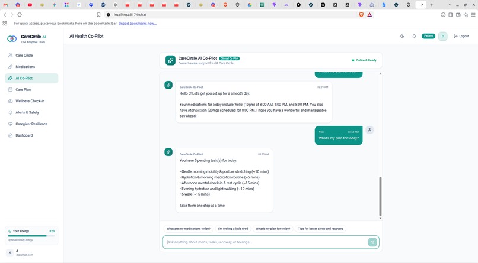The width and height of the screenshot is (478, 263).
Task: Click the AI Health Co-Pilot page title
Action: coord(86,36)
